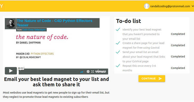Open the account dropdown arrow
The height and width of the screenshot is (102, 194).
click(193, 6)
